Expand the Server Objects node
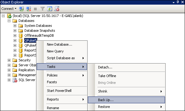The image size is (185, 111). point(9,65)
